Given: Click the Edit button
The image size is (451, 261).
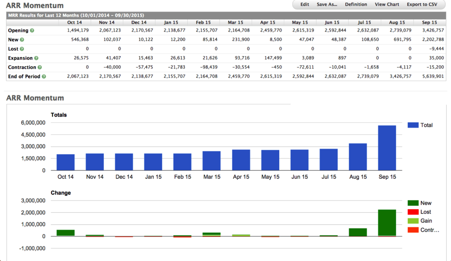Looking at the screenshot, I should 305,5.
